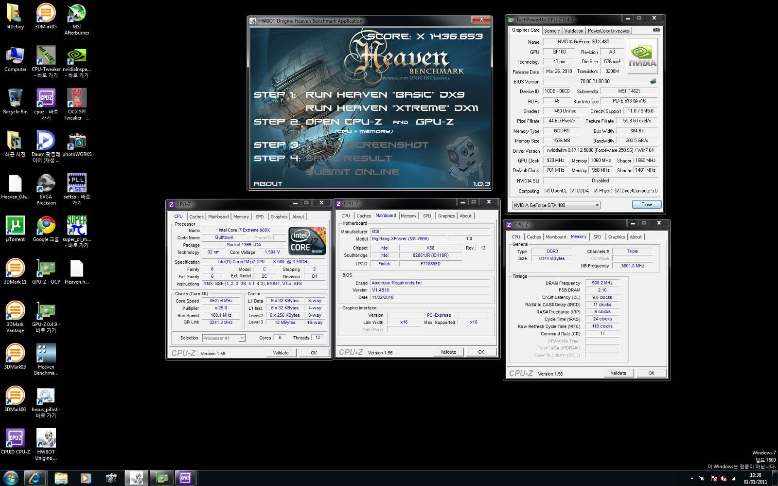Viewport: 778px width, 486px height.
Task: Open Memory tab in CPU-Z mainboard window
Action: [408, 216]
